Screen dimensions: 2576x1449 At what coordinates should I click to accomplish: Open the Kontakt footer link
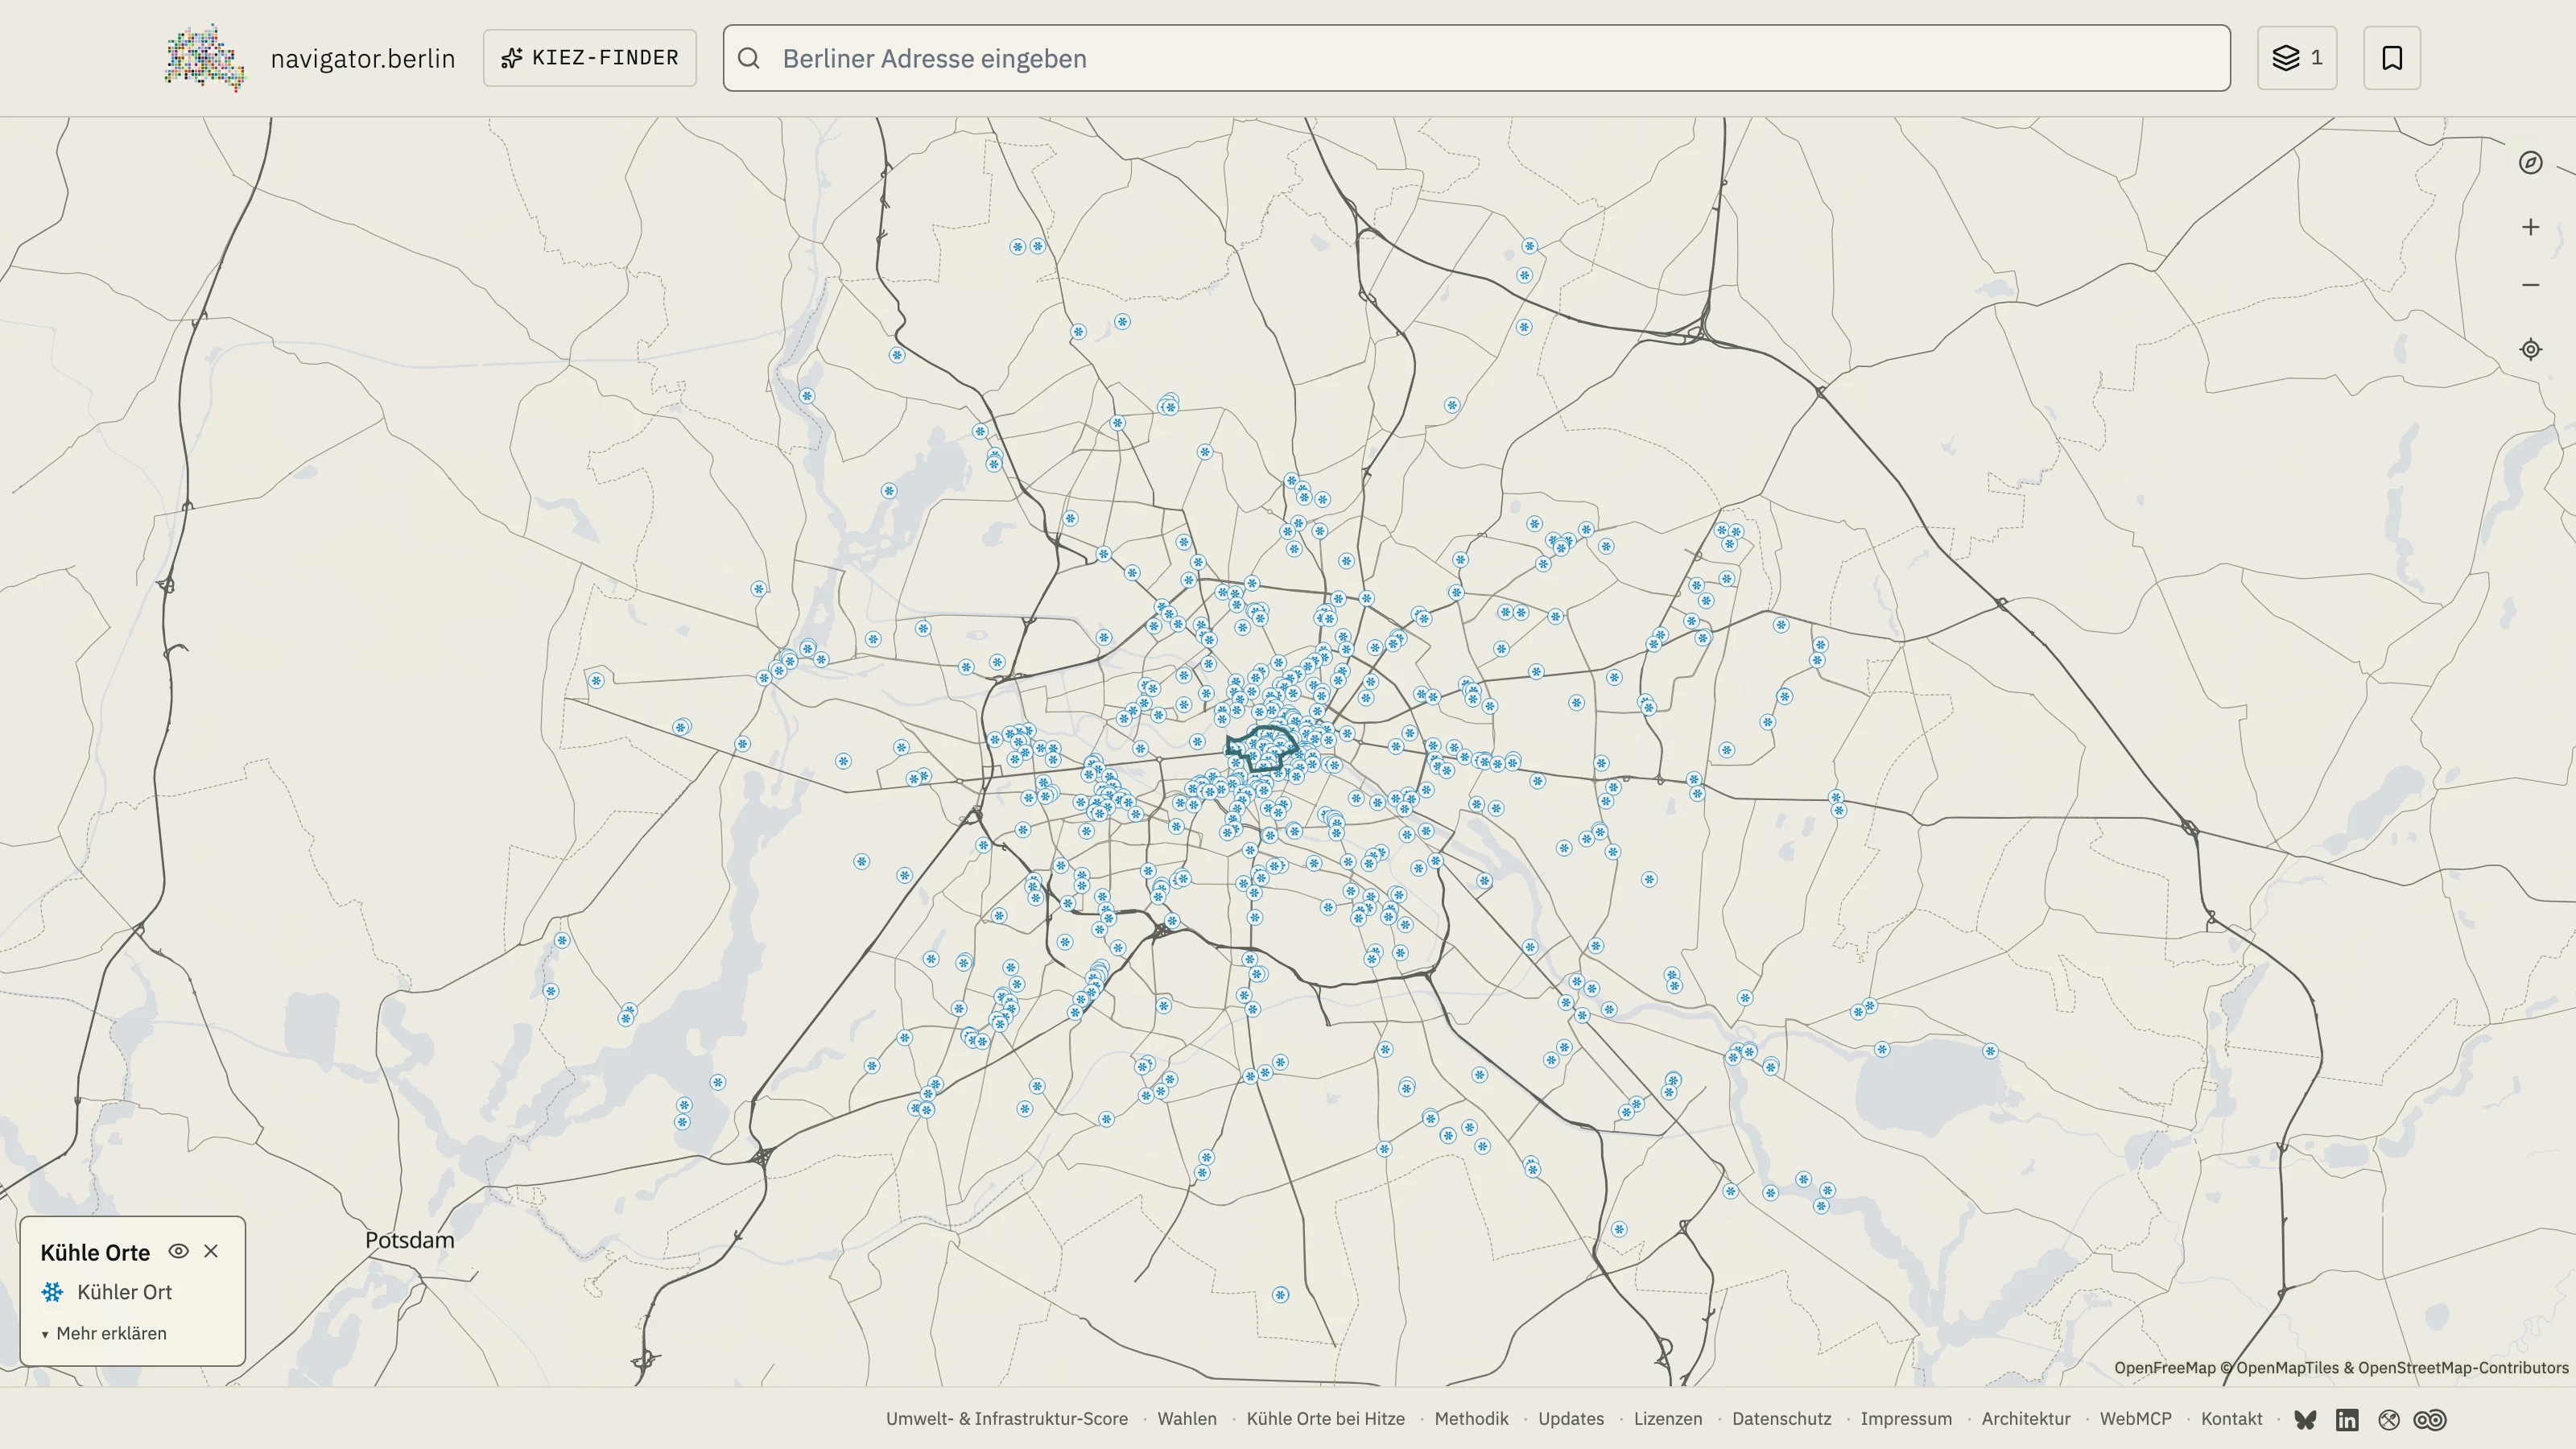(x=2232, y=1419)
